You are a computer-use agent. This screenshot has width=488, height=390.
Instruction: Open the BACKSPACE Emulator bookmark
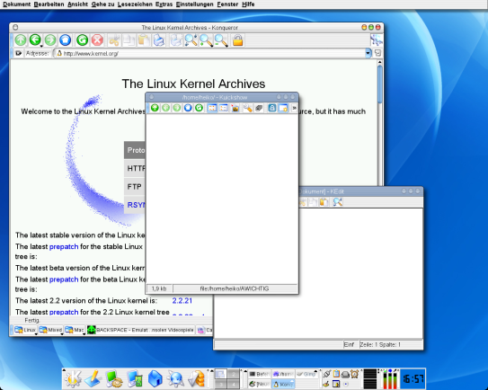pos(141,330)
